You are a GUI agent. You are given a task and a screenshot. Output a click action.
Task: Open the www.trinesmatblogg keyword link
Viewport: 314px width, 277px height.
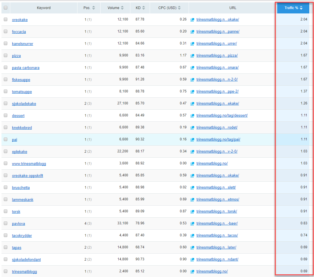point(29,164)
